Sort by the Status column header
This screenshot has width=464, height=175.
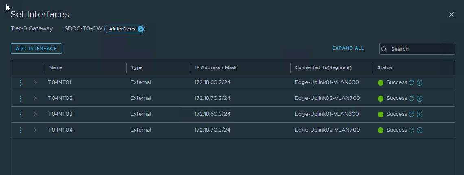pos(385,67)
